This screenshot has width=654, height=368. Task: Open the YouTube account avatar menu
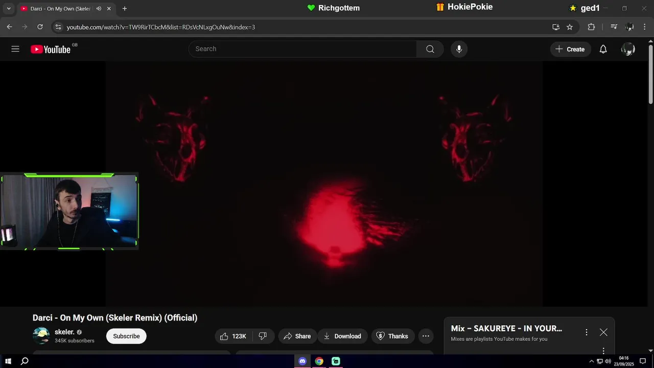(x=628, y=49)
